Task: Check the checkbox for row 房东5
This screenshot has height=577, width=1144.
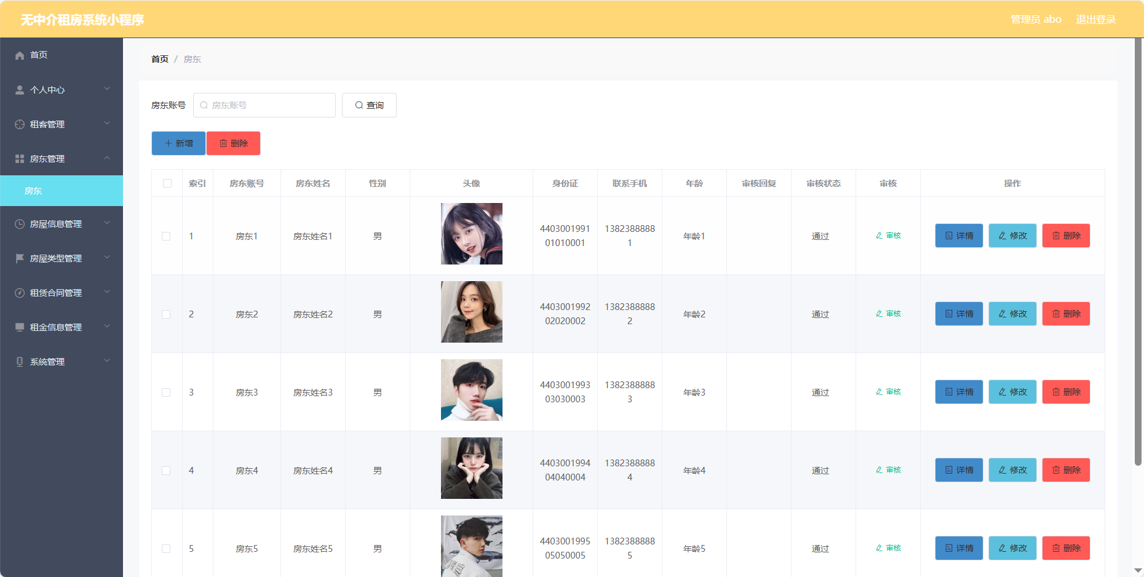Action: pos(166,549)
